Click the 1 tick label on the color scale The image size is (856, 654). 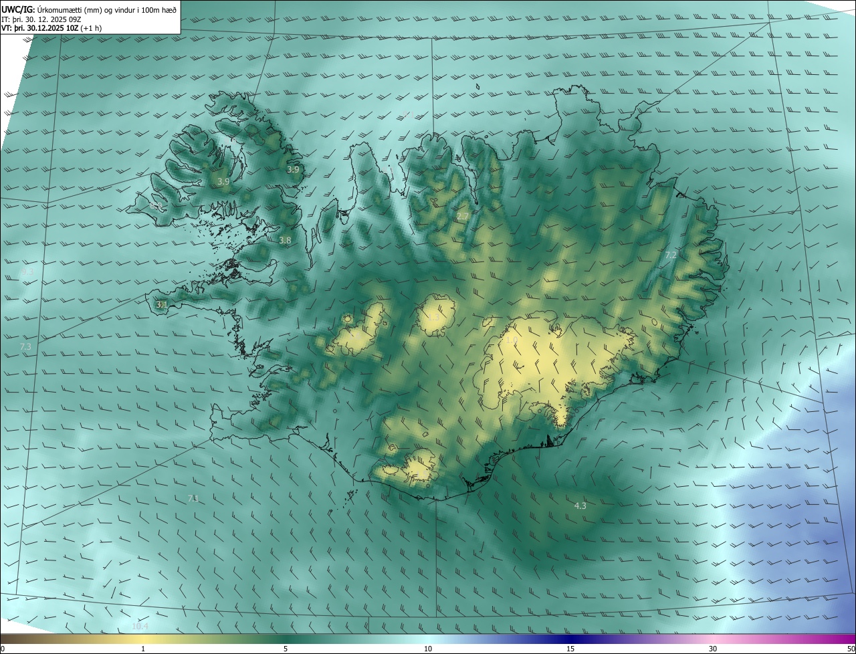pos(143,649)
